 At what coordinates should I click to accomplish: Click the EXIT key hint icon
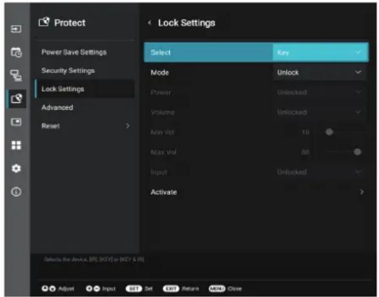pyautogui.click(x=171, y=289)
